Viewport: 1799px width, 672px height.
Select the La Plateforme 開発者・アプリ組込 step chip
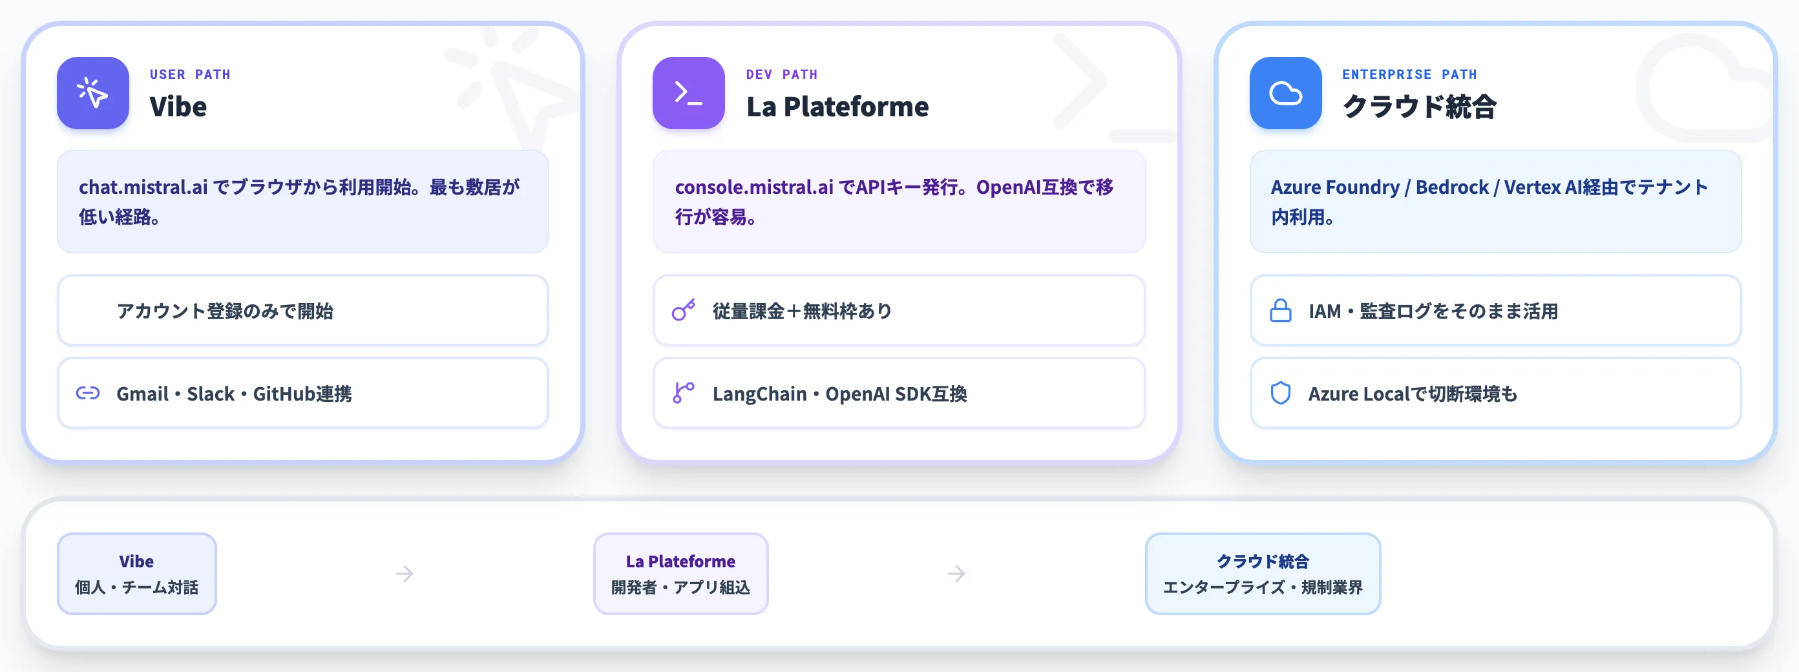(680, 574)
